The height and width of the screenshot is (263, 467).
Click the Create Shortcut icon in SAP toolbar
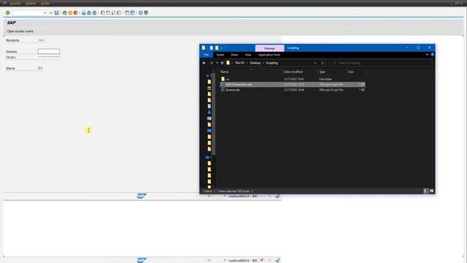pos(133,13)
